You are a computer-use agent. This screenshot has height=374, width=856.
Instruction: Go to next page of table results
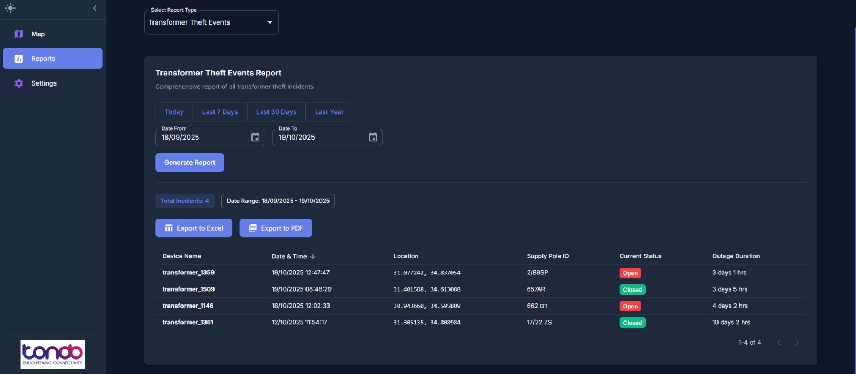pyautogui.click(x=797, y=342)
